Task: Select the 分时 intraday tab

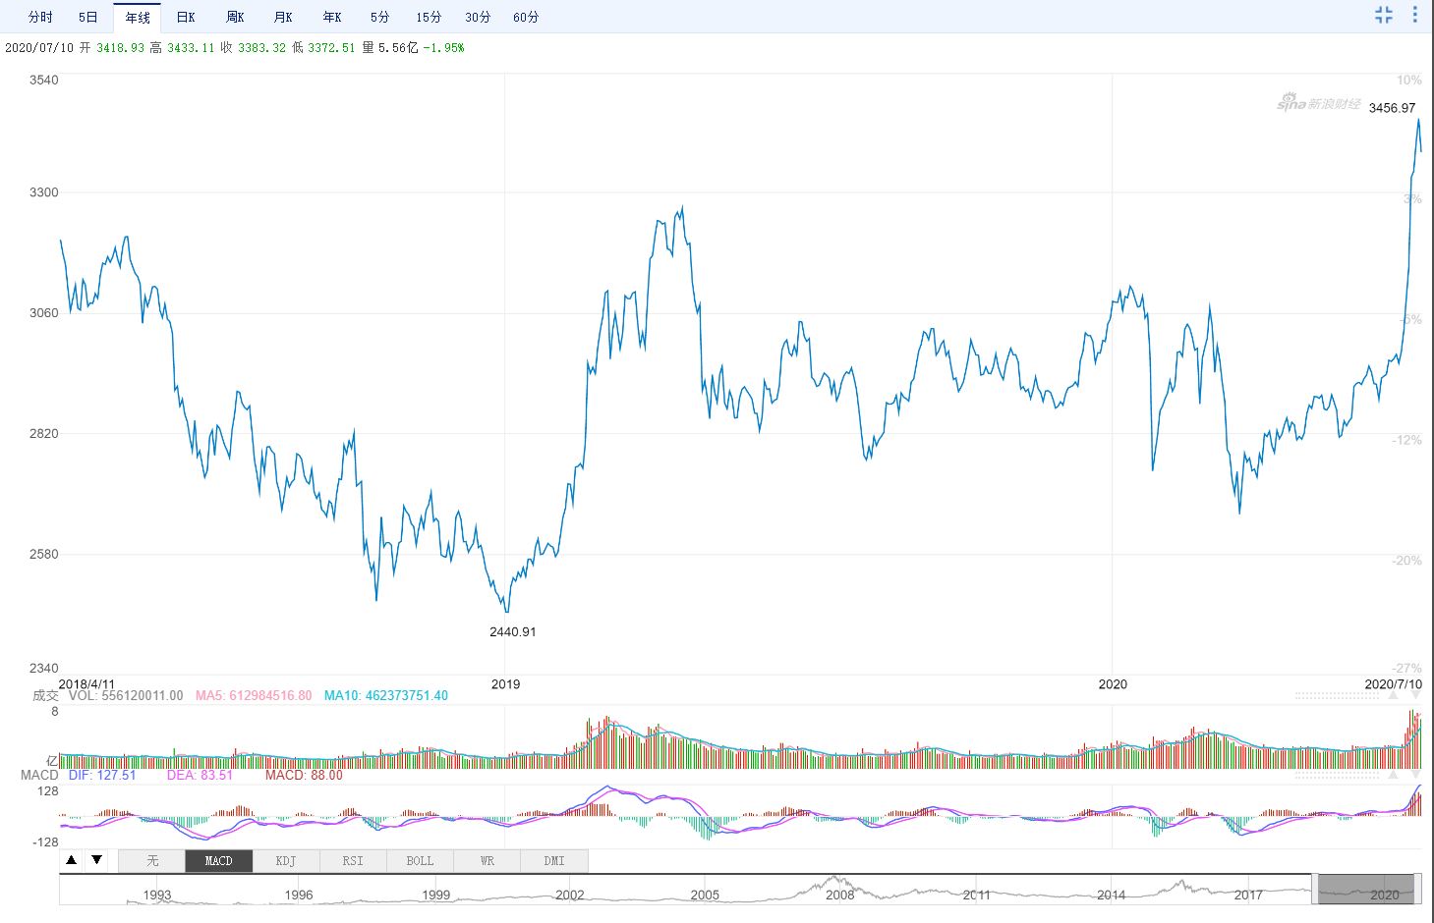Action: click(40, 17)
